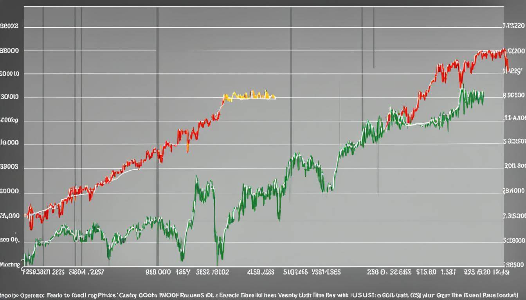Click the red line's highest plateau

click(x=491, y=54)
